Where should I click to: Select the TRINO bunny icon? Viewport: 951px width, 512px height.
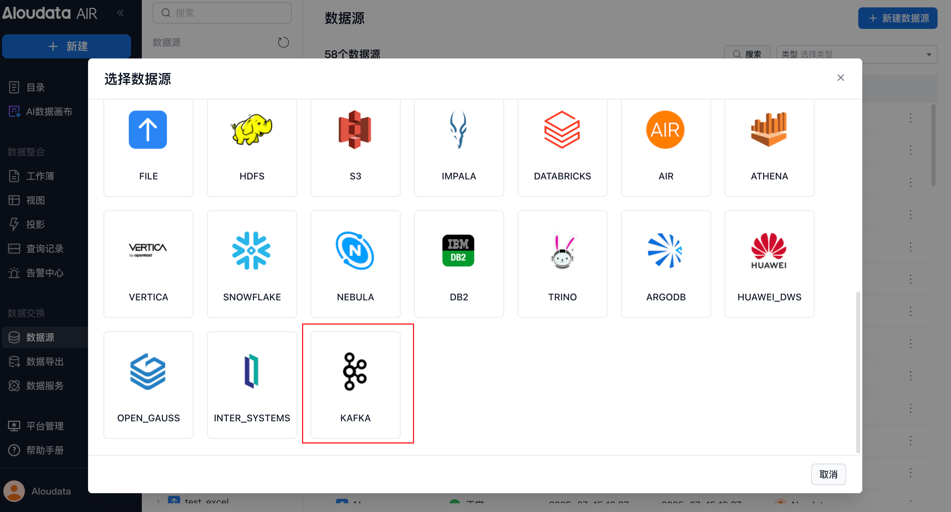pos(562,251)
